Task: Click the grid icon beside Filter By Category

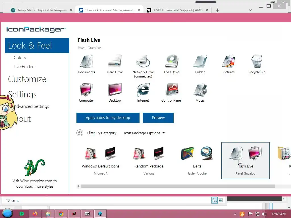Action: 80,133
